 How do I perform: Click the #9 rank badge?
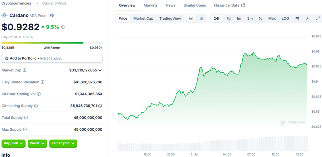pos(52,16)
